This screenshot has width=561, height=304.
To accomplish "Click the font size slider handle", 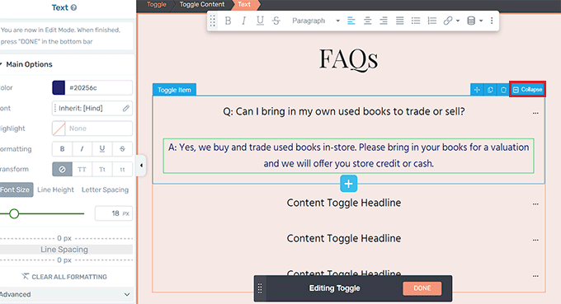I will [14, 213].
